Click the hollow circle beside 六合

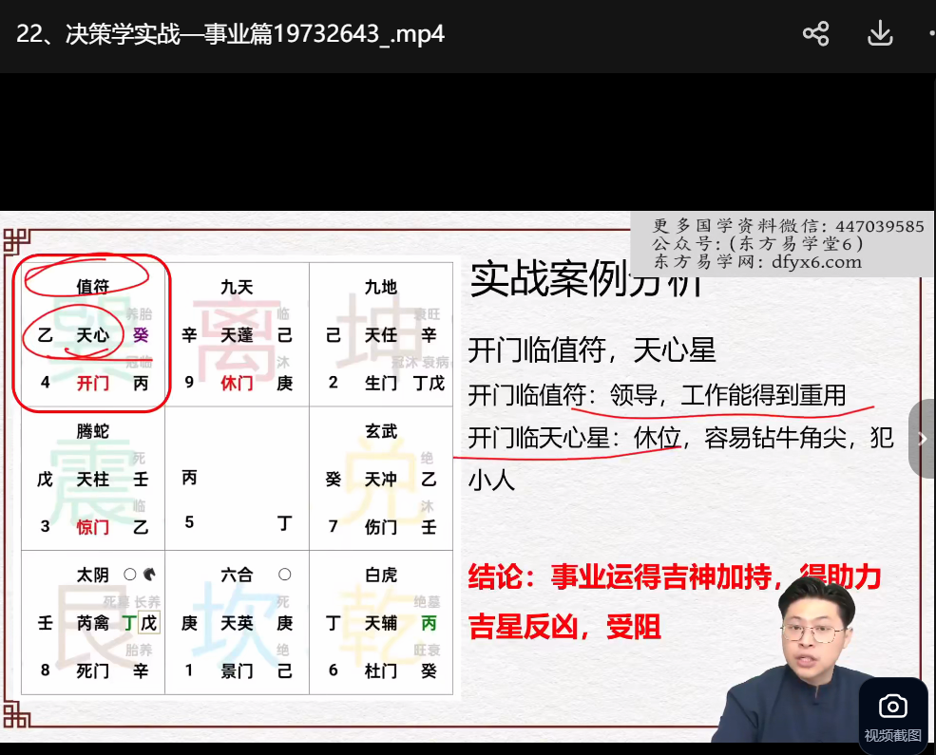[284, 575]
